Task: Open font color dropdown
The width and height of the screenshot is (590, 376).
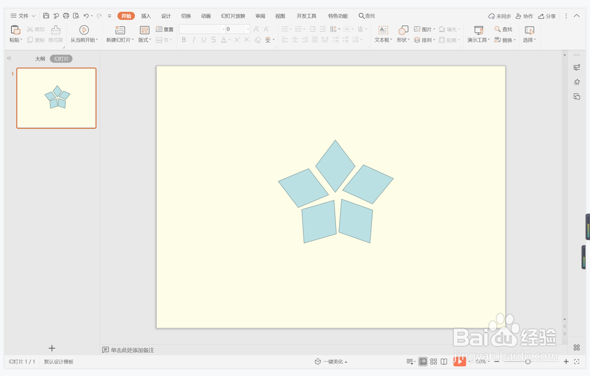Action: click(230, 40)
